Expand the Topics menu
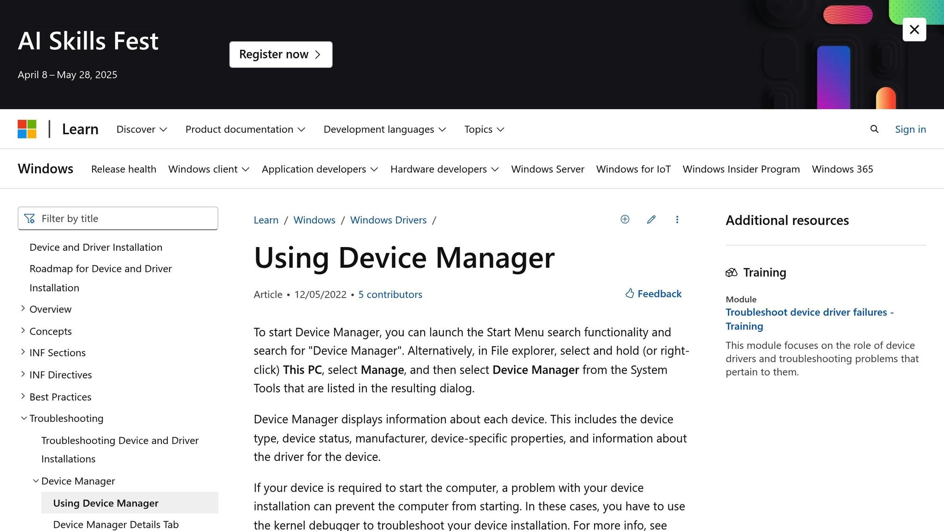 (484, 129)
